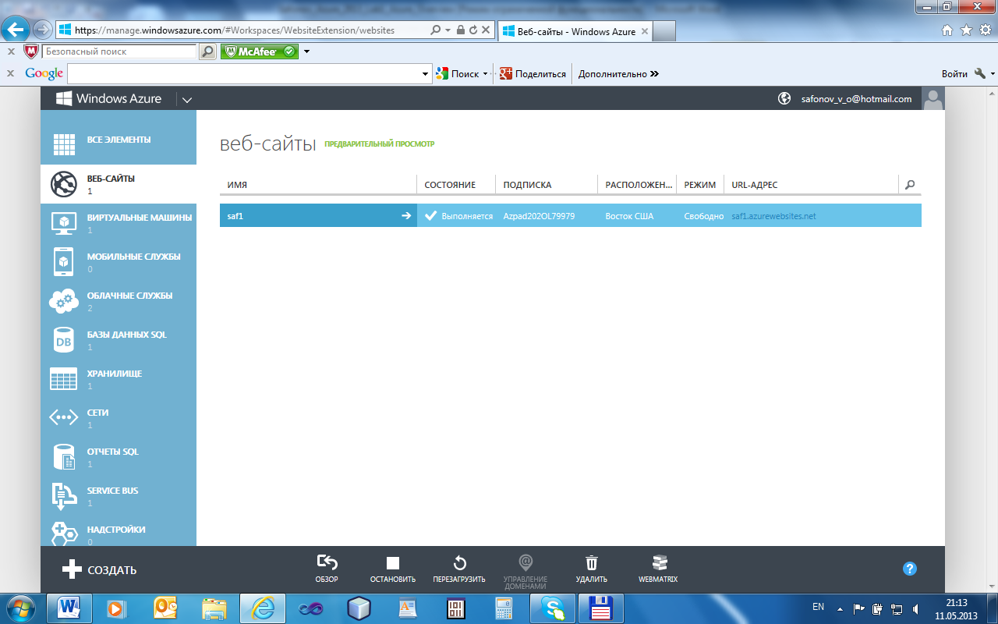The image size is (998, 624).
Task: Open All Items grid icon in sidebar
Action: pos(64,145)
